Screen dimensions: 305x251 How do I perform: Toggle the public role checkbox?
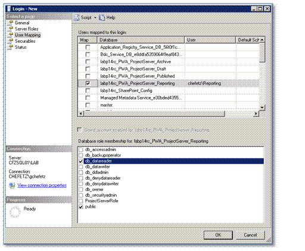click(81, 207)
